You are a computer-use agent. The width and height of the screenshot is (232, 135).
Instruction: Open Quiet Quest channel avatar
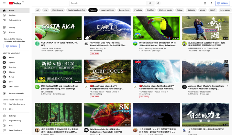click(184, 87)
